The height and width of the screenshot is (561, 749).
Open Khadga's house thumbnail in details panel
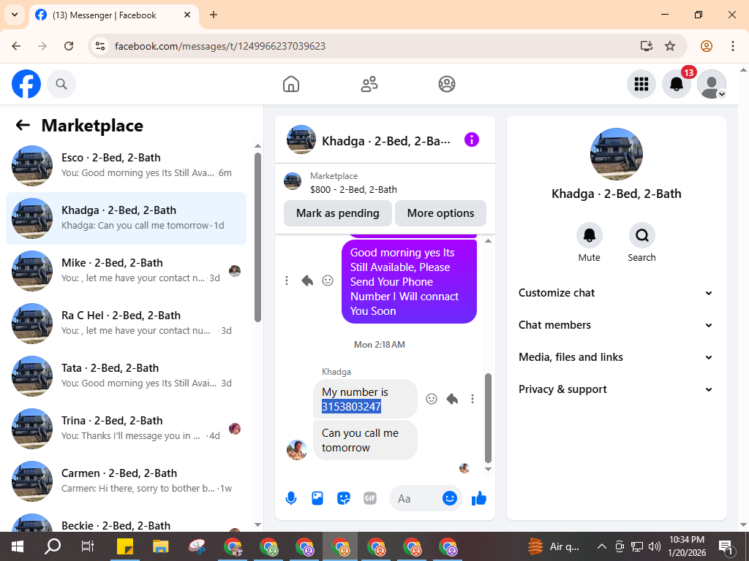616,153
